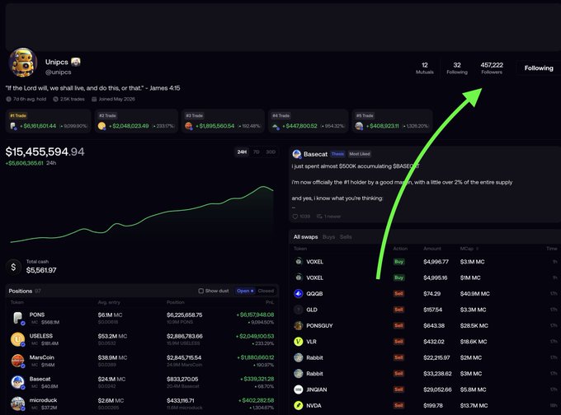Click the Sell label on the JINQIAN row

point(399,389)
